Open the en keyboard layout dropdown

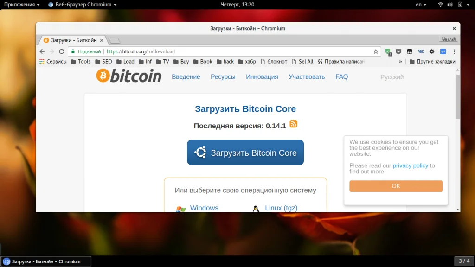pos(421,5)
